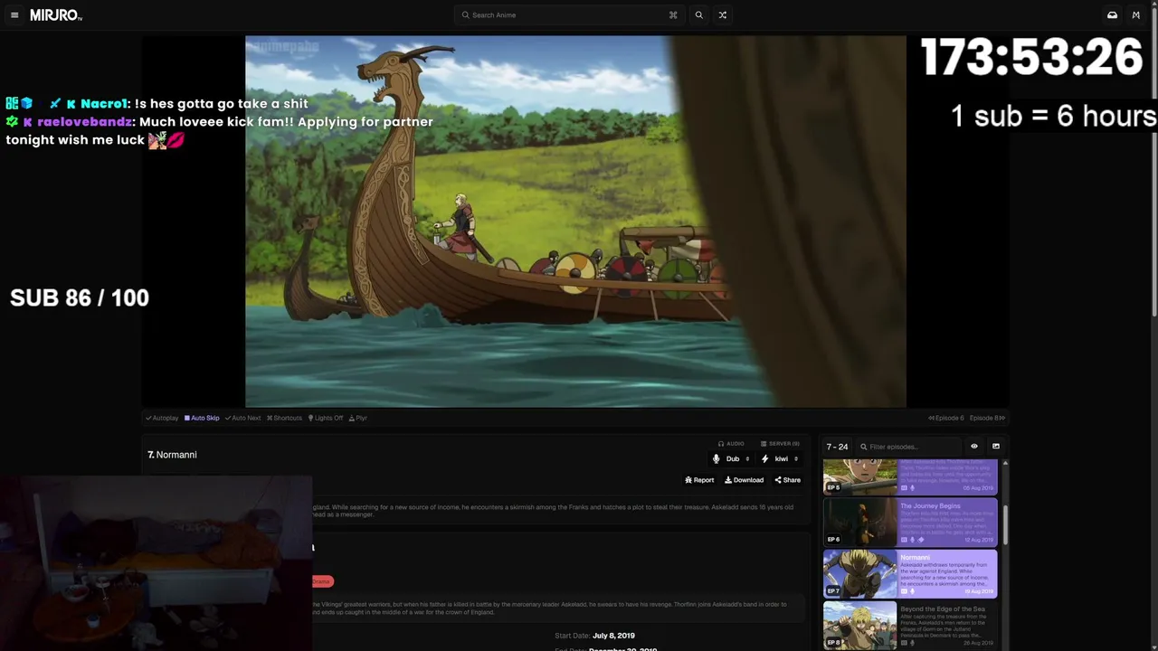Go to the MIRURO home logo
Screen dimensions: 1158x651
tap(56, 15)
